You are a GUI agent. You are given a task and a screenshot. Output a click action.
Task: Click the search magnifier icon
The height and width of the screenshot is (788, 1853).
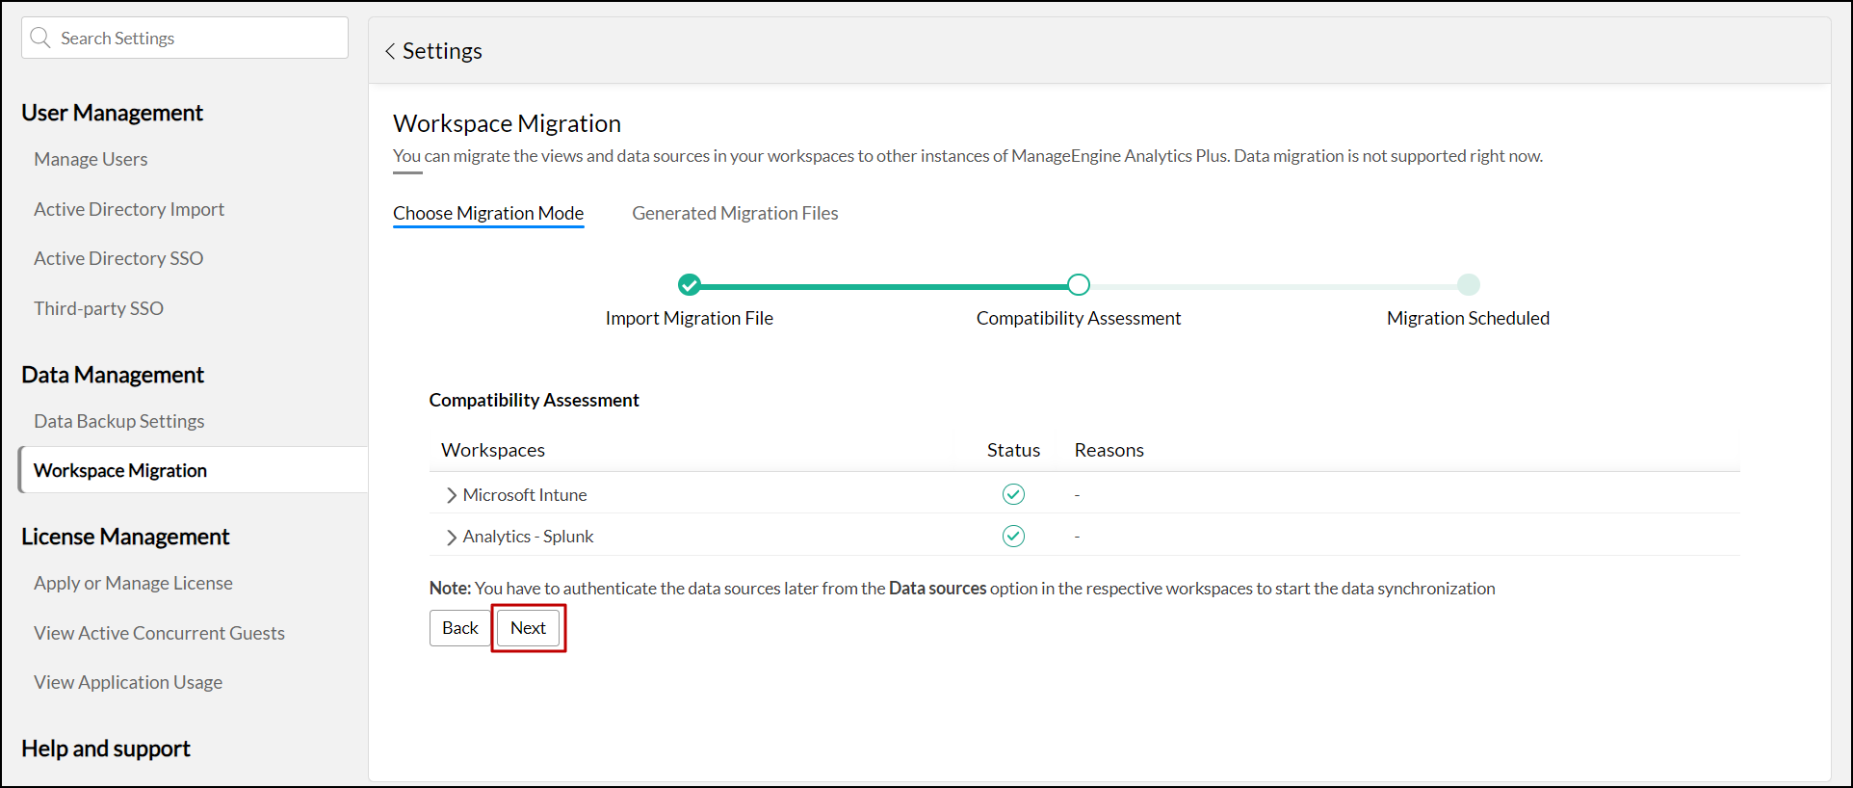(40, 38)
